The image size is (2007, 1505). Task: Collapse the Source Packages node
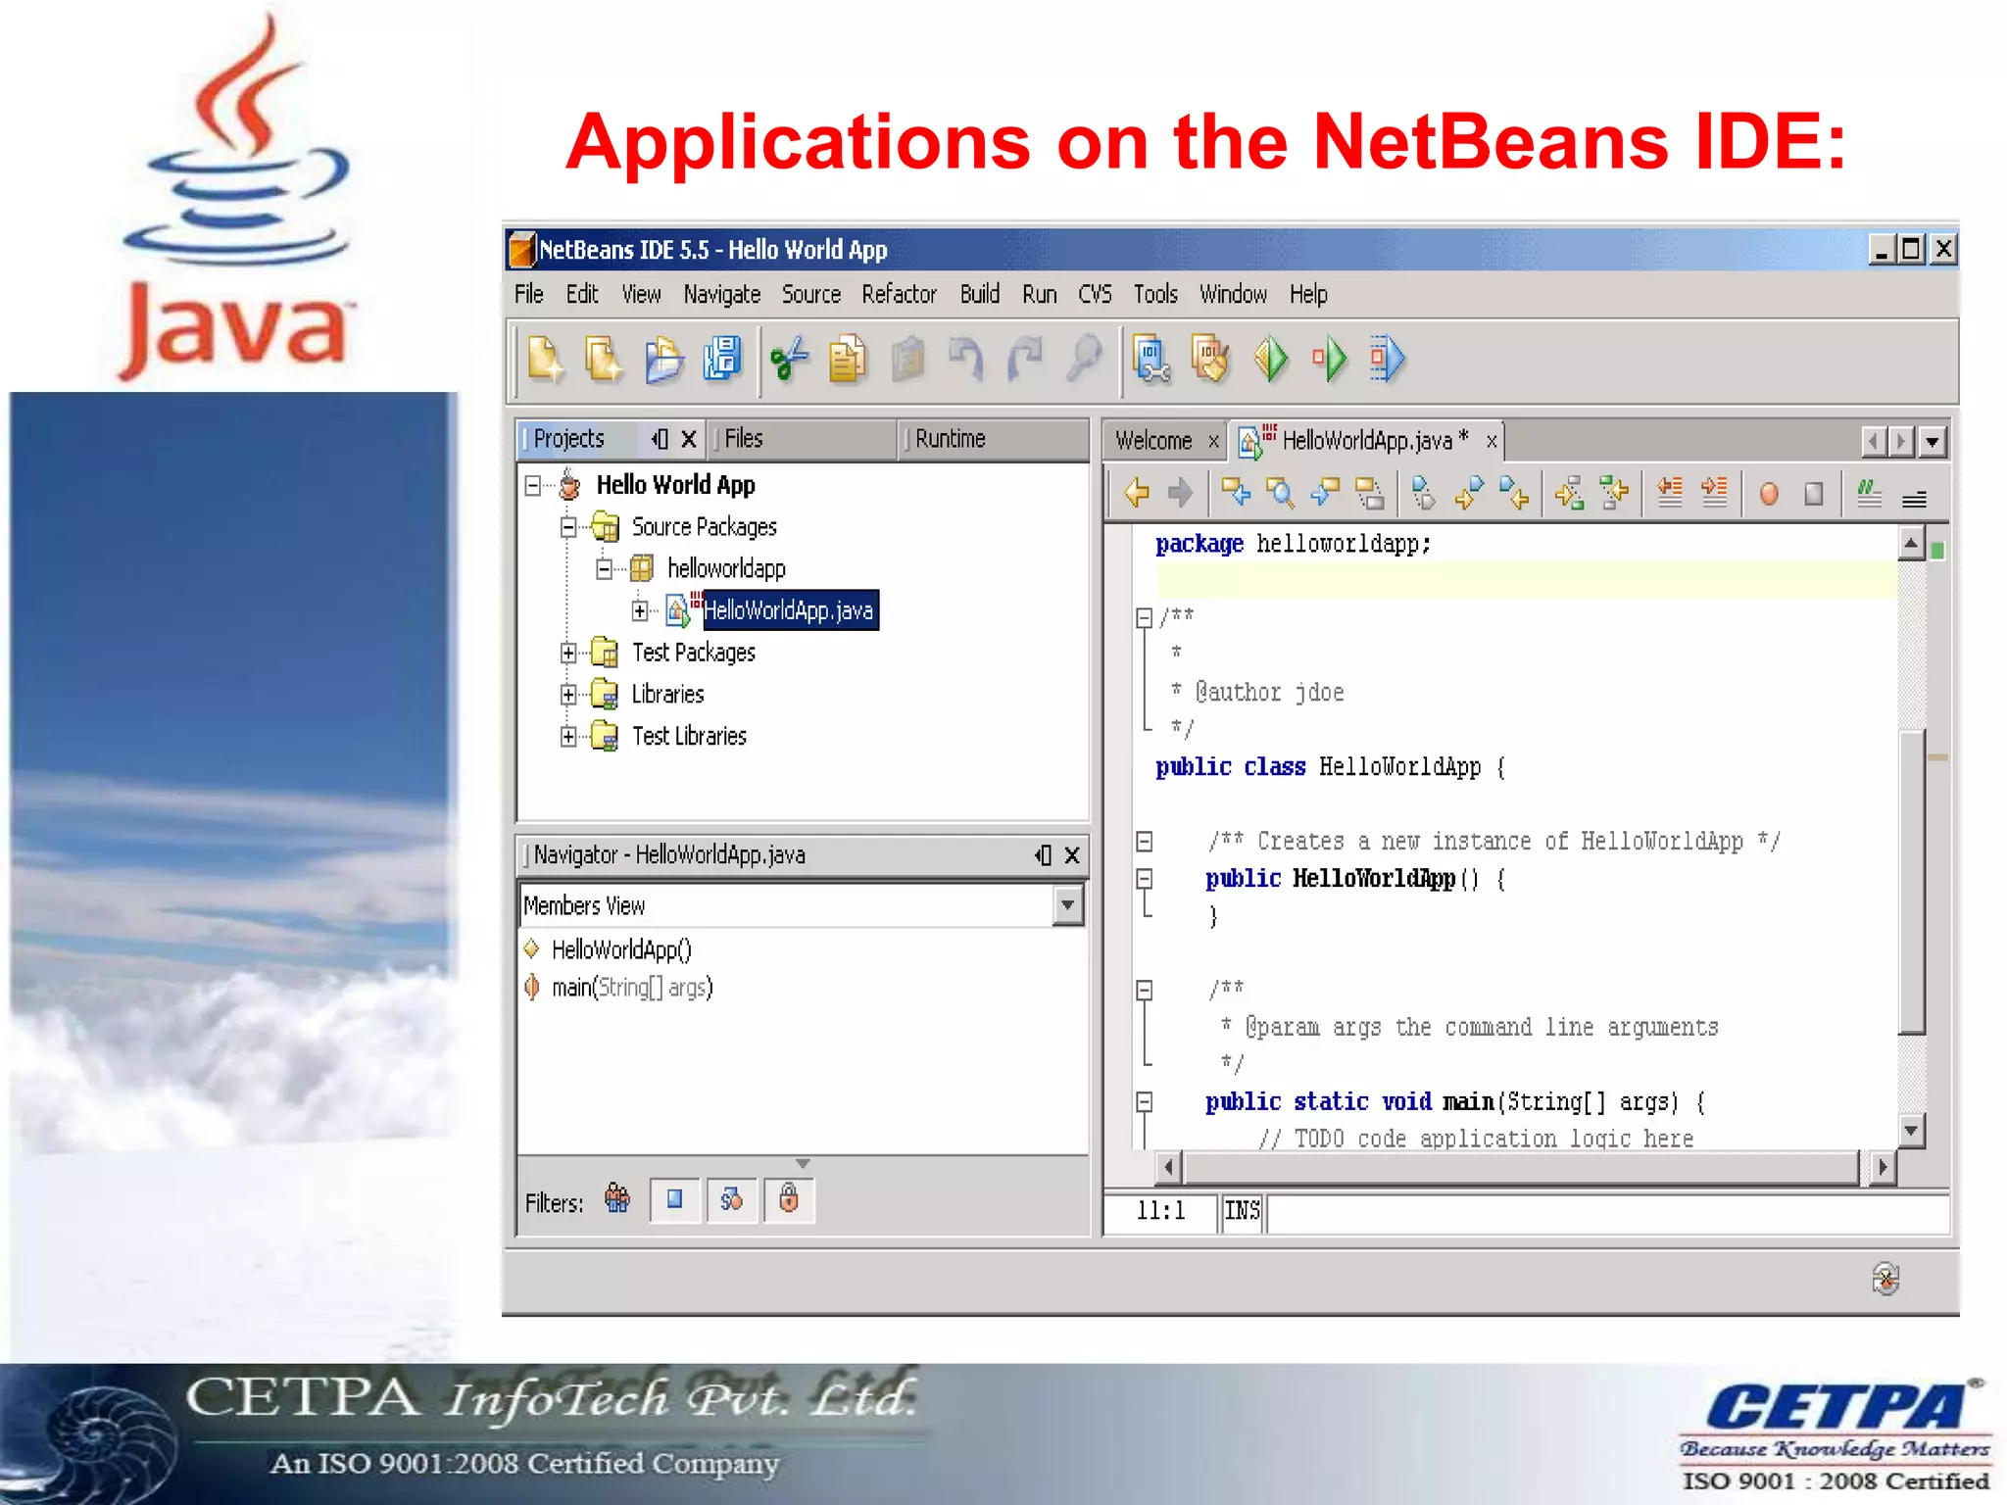pyautogui.click(x=568, y=527)
